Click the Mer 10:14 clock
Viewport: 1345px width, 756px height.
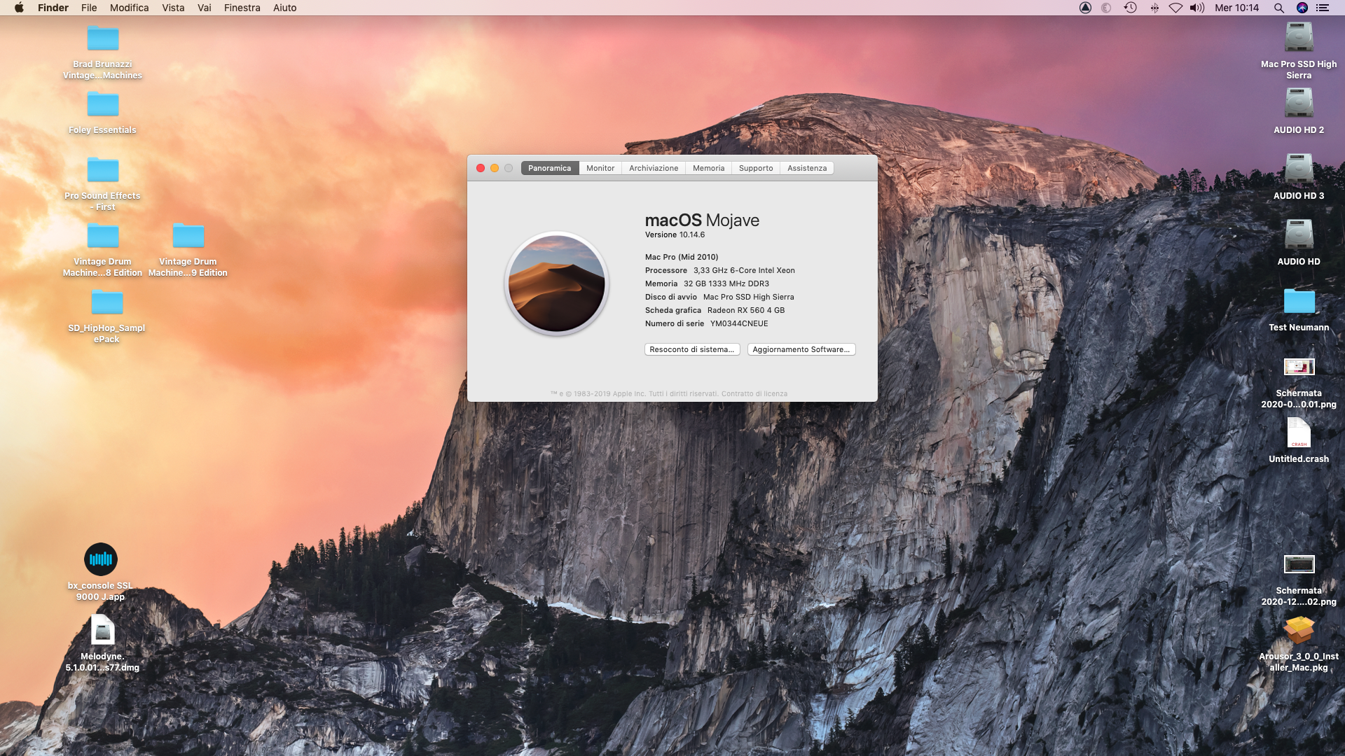point(1236,8)
